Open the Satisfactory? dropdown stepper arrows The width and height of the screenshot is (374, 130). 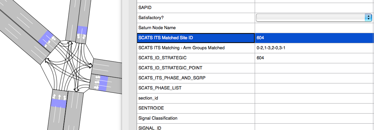click(x=369, y=17)
